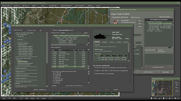
Task: Select VAB Rasit SPRDR equipment radio
Action: pos(52,52)
